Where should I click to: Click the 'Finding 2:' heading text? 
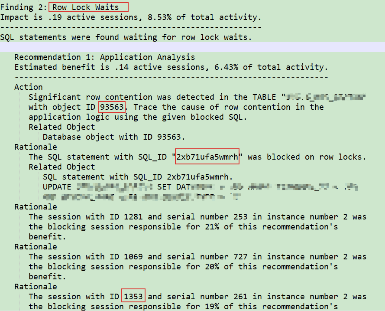coord(23,7)
